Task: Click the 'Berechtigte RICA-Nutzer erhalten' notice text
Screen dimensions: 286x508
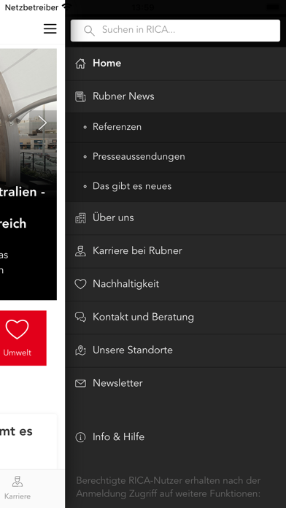Action: 169,488
